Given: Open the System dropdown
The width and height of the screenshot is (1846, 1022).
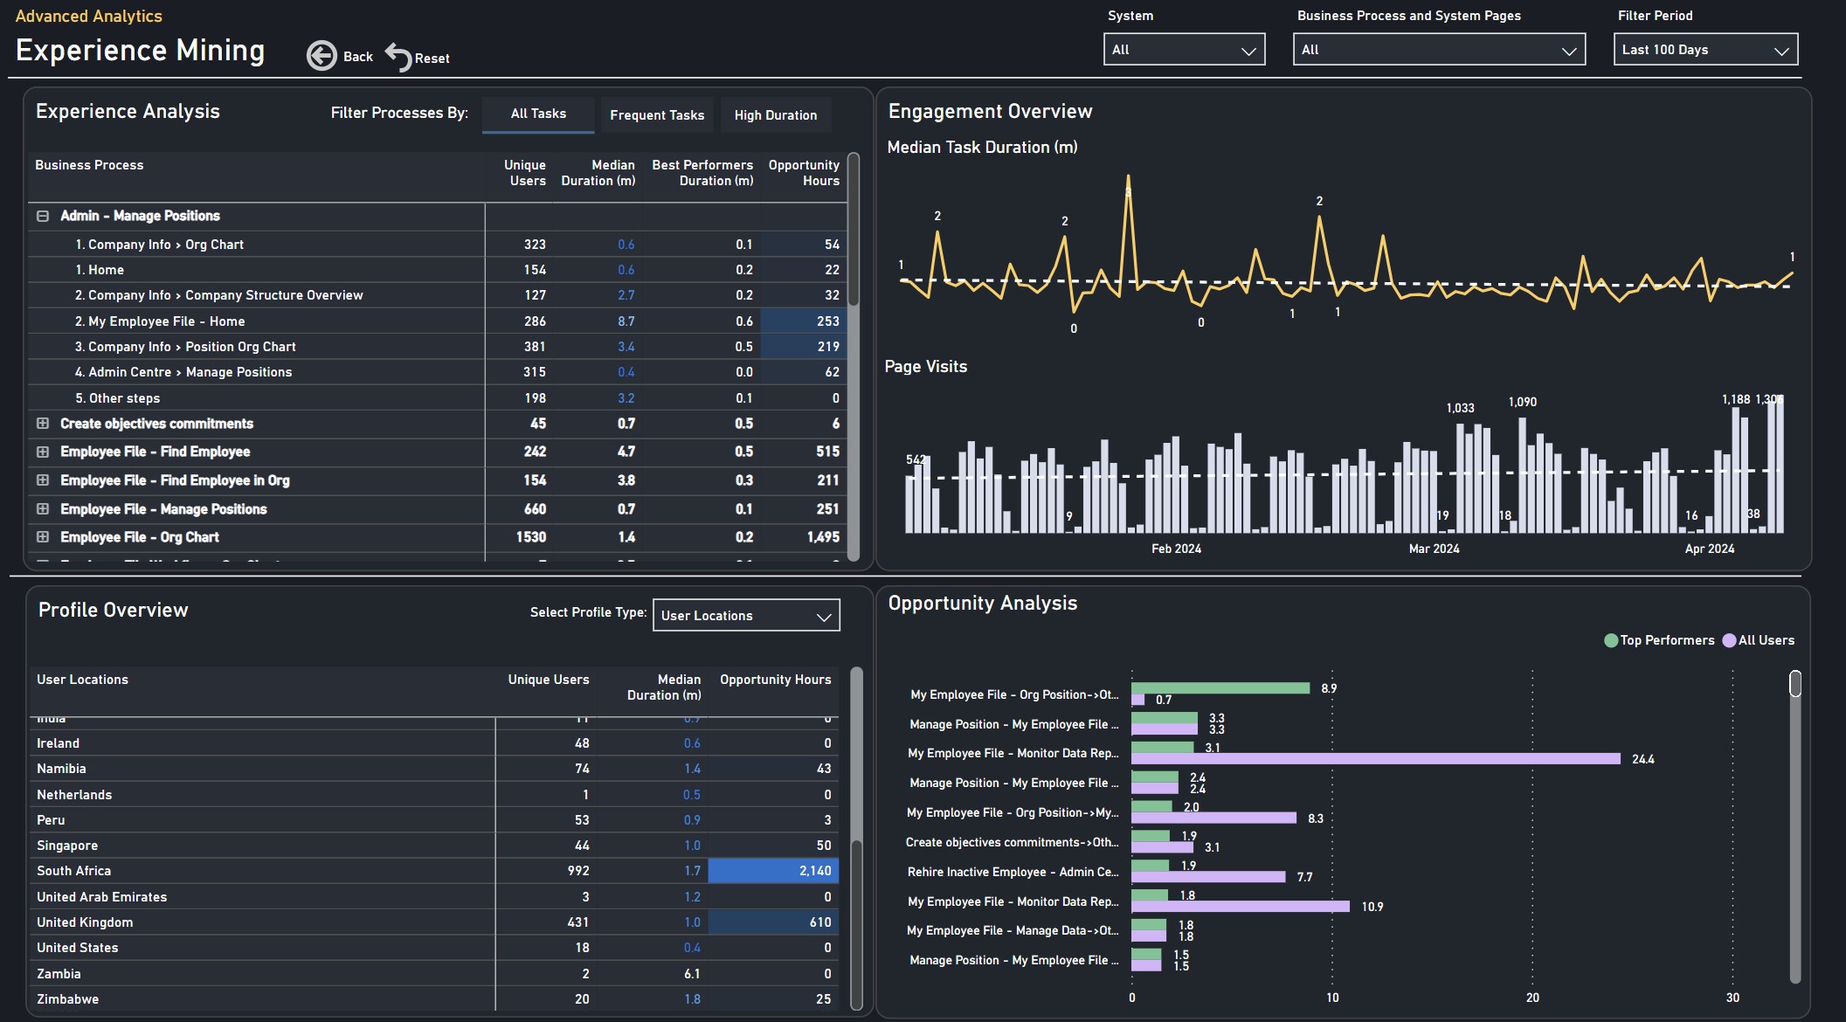Looking at the screenshot, I should (1184, 50).
